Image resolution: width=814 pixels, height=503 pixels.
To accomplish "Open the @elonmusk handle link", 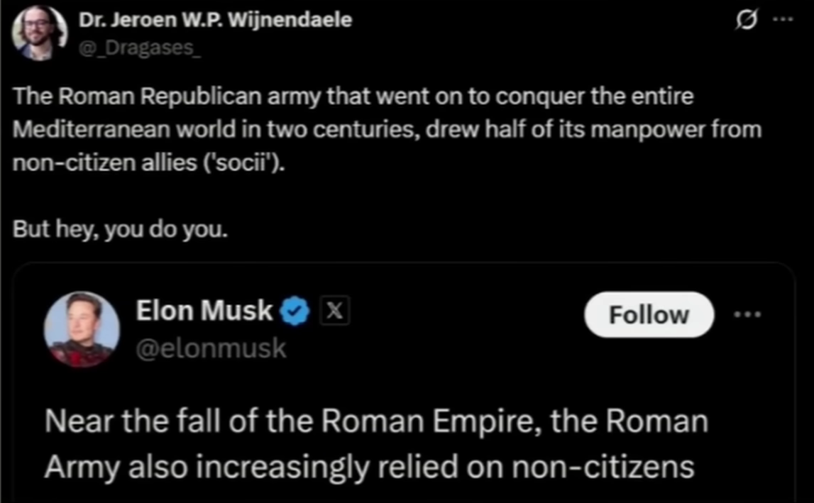I will 211,348.
